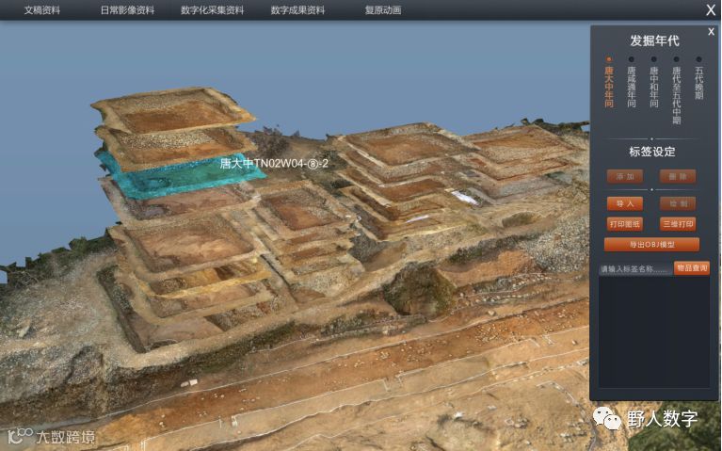Screen dimensions: 722x451
Task: Open the 数字成果资料 menu
Action: (x=297, y=10)
